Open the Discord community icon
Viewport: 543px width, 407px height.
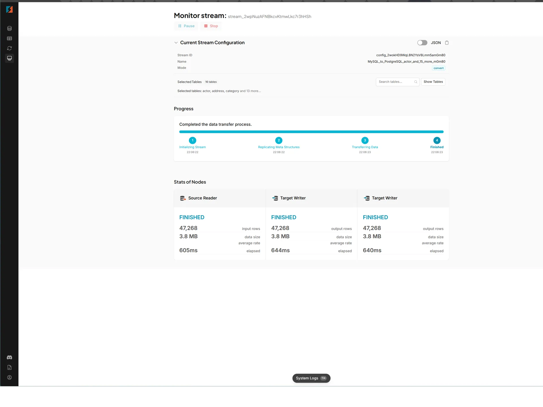[x=9, y=357]
